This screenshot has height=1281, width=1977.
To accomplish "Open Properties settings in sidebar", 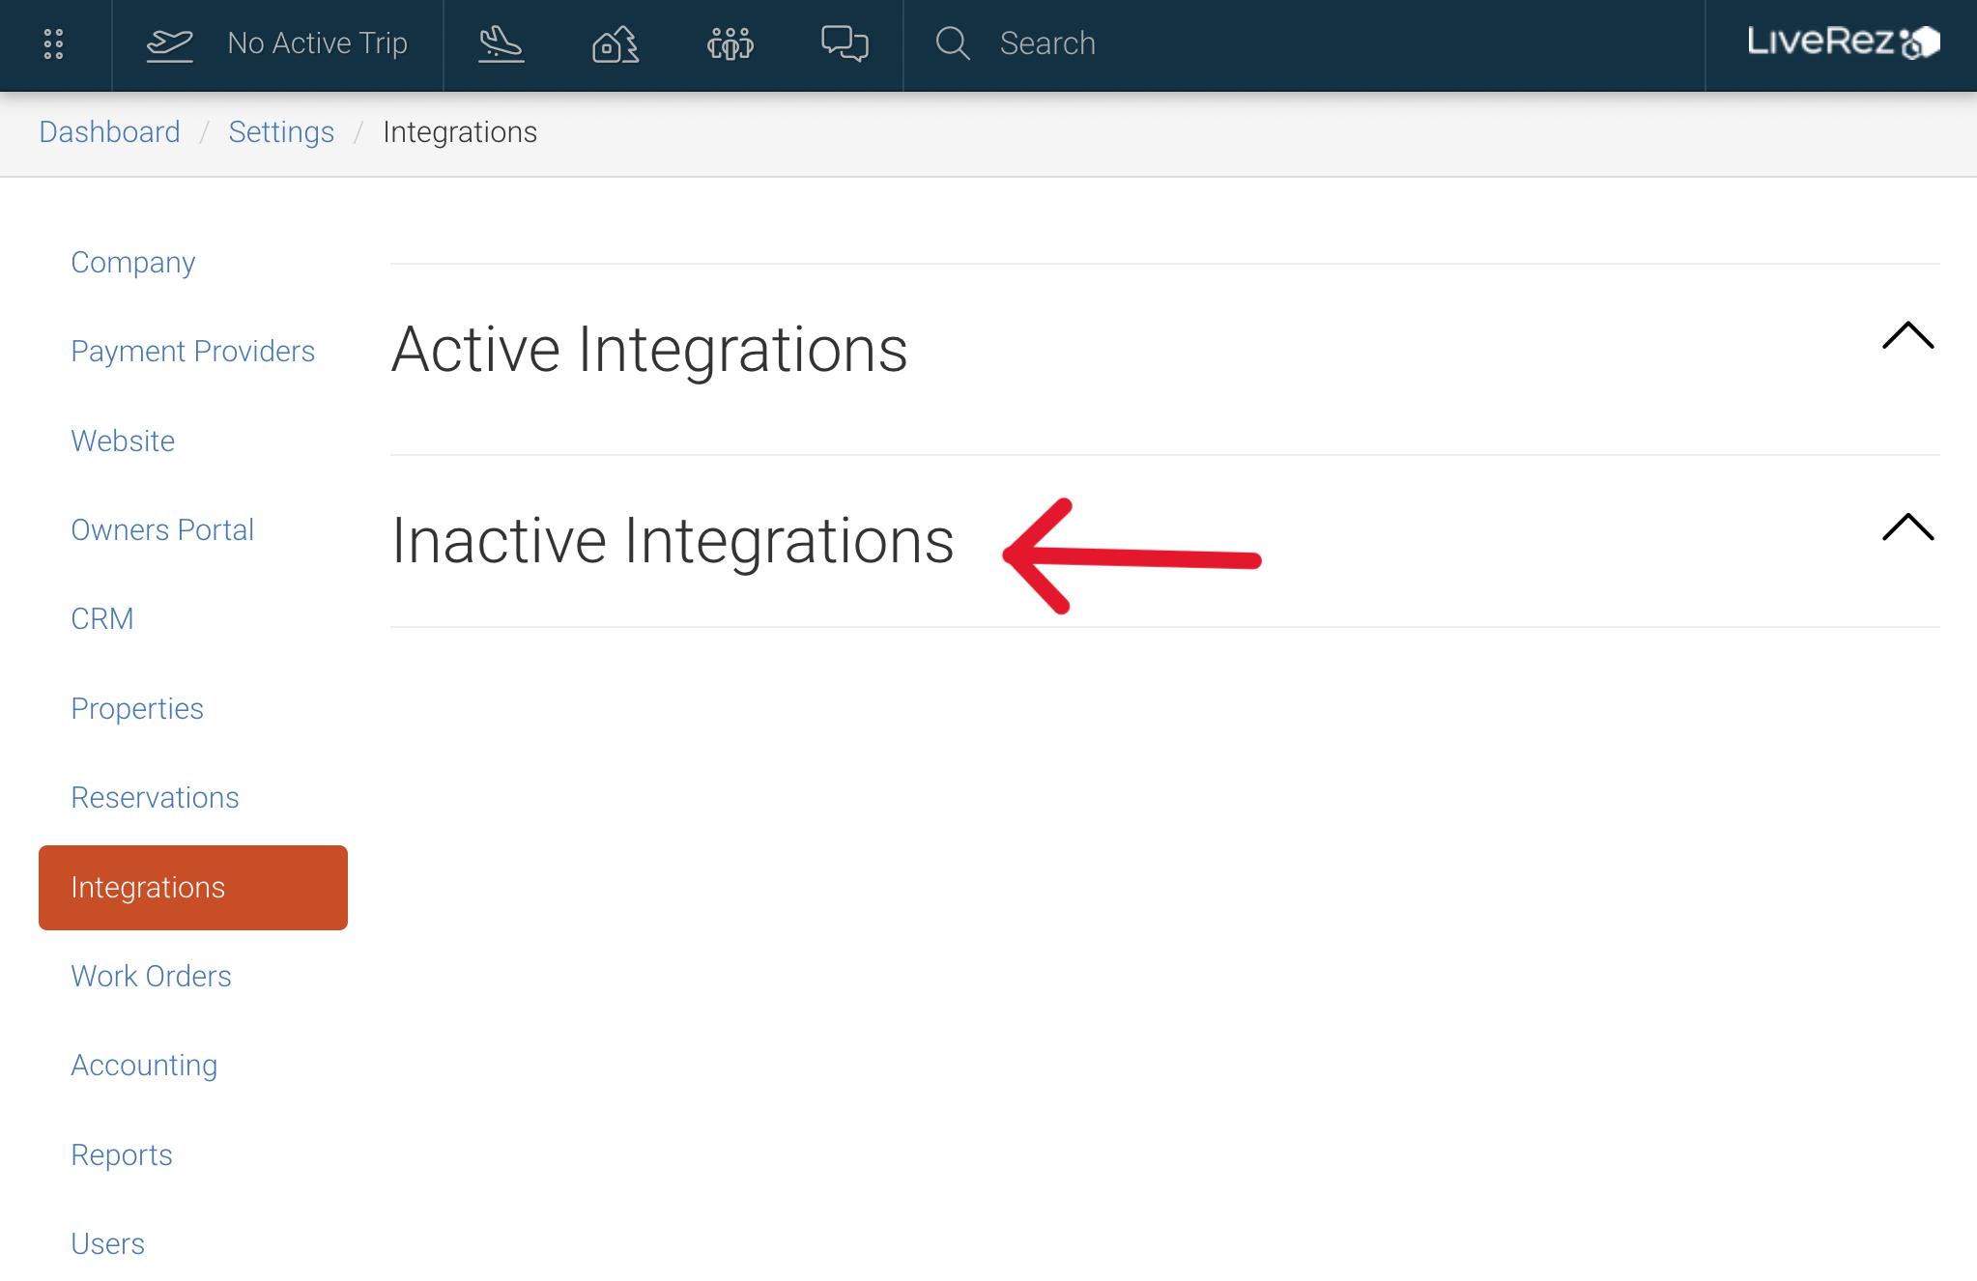I will point(137,708).
